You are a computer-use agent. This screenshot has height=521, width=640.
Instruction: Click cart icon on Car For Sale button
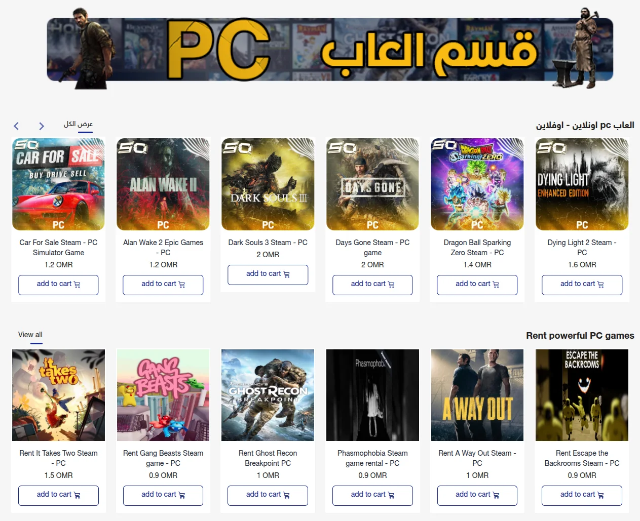(x=77, y=285)
